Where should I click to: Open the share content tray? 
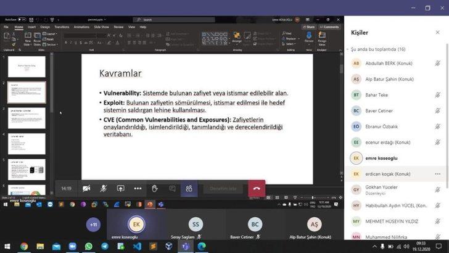point(121,188)
